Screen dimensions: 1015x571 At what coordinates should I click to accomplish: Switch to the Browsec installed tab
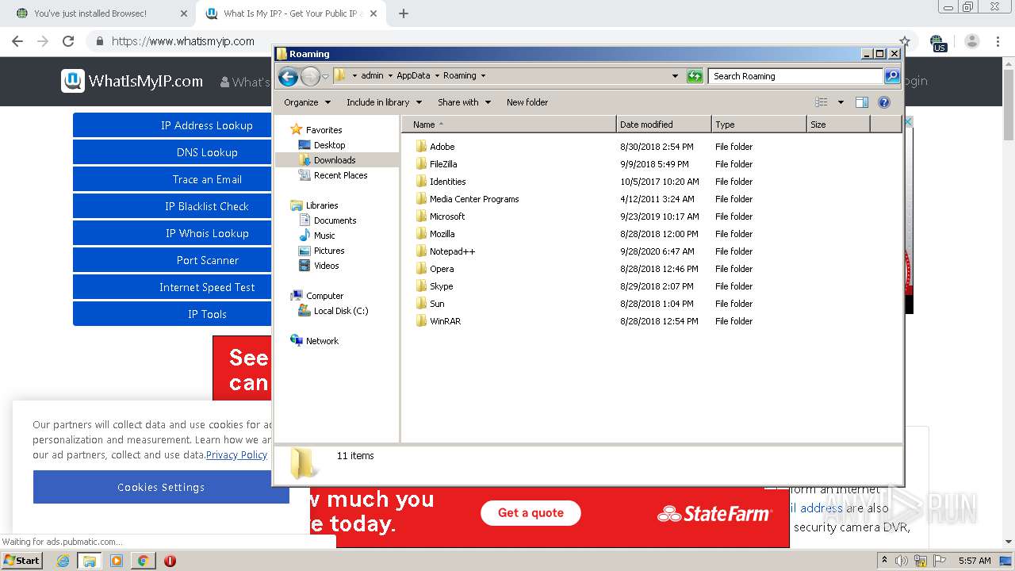pyautogui.click(x=101, y=13)
